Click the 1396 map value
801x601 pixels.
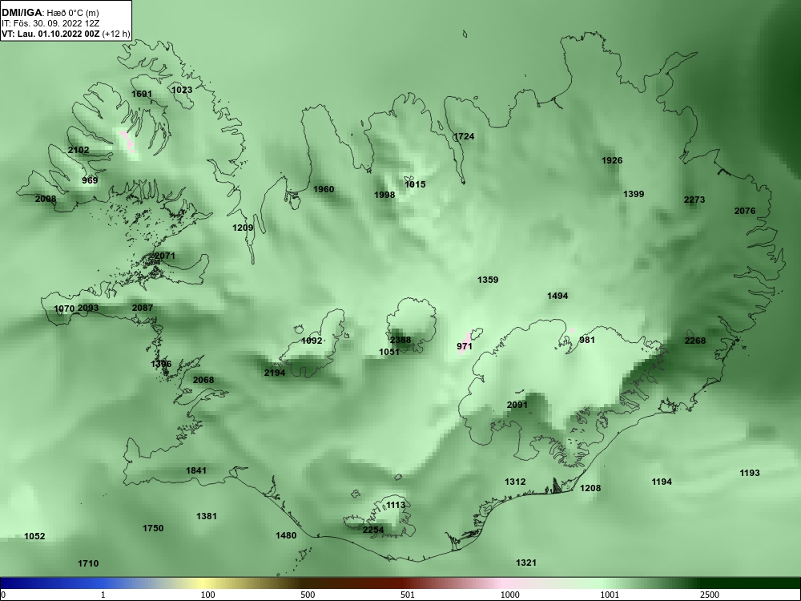pyautogui.click(x=162, y=365)
